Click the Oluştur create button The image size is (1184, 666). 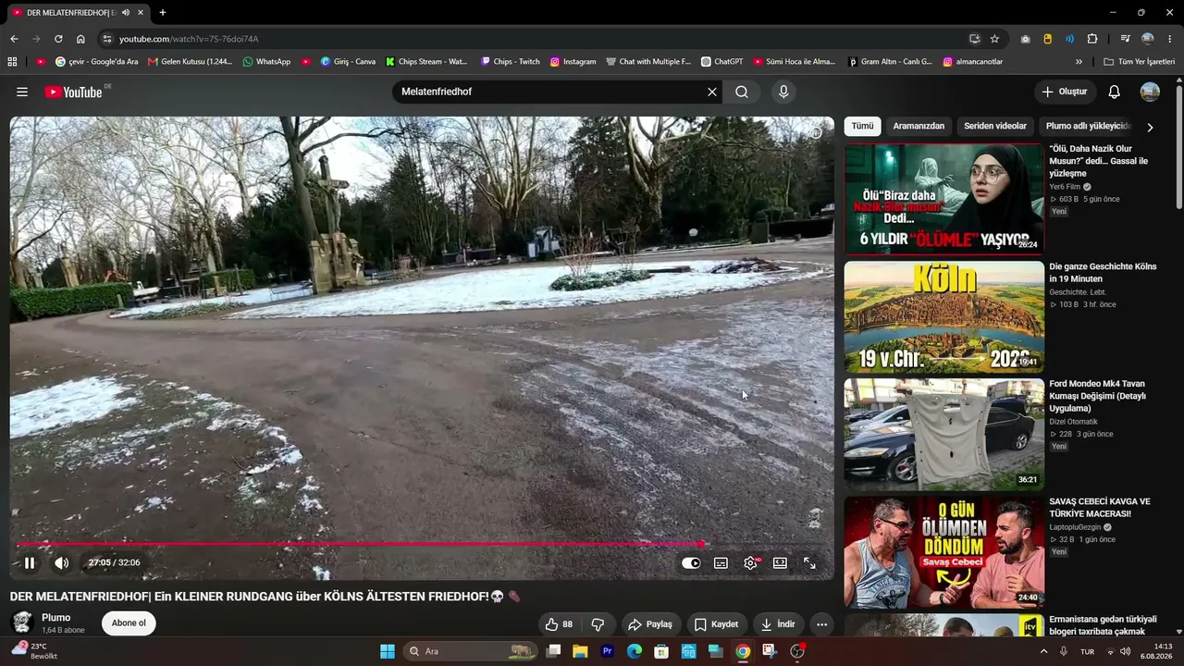(x=1065, y=92)
